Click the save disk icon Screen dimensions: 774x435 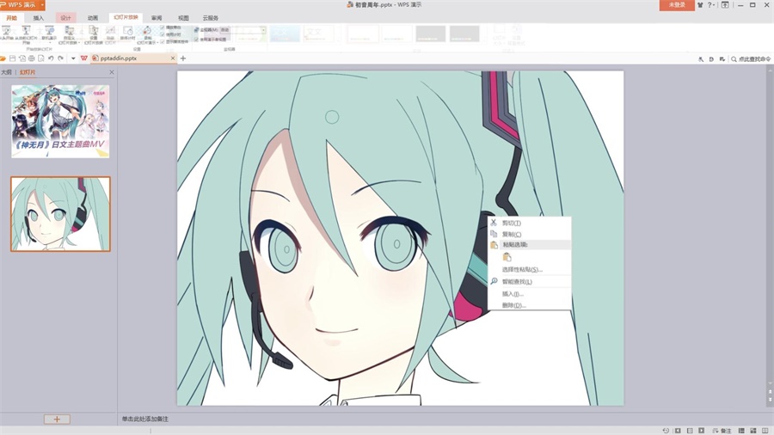click(x=13, y=58)
